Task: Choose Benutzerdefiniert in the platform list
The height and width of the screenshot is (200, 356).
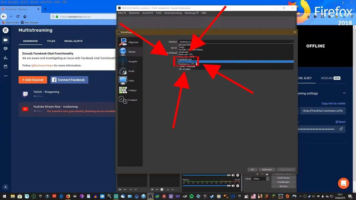Action: (236, 45)
